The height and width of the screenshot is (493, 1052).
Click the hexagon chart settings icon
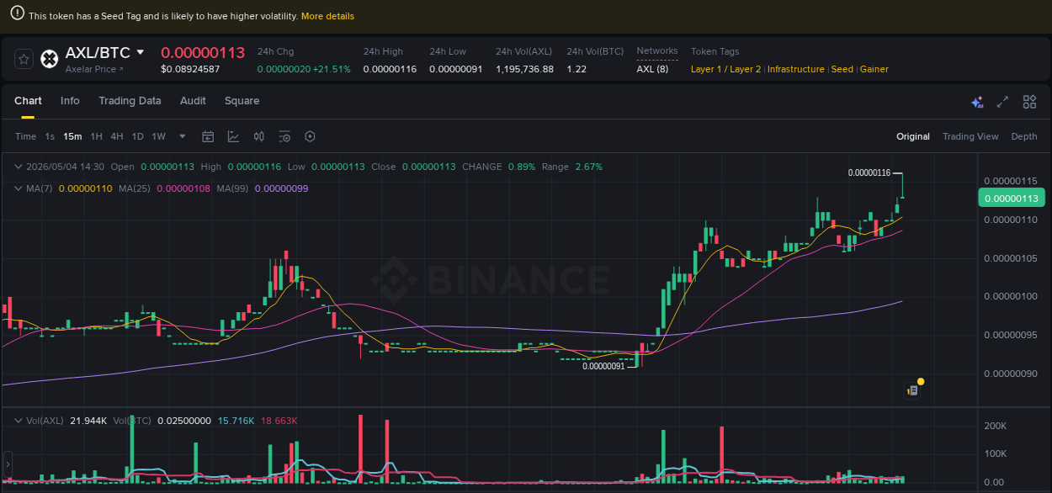pos(310,136)
